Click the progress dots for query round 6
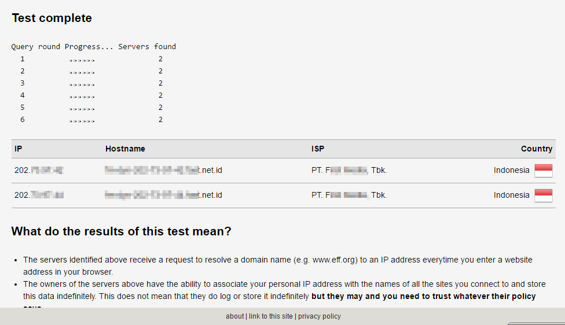Screen dimensions: 565x325 [x=82, y=121]
